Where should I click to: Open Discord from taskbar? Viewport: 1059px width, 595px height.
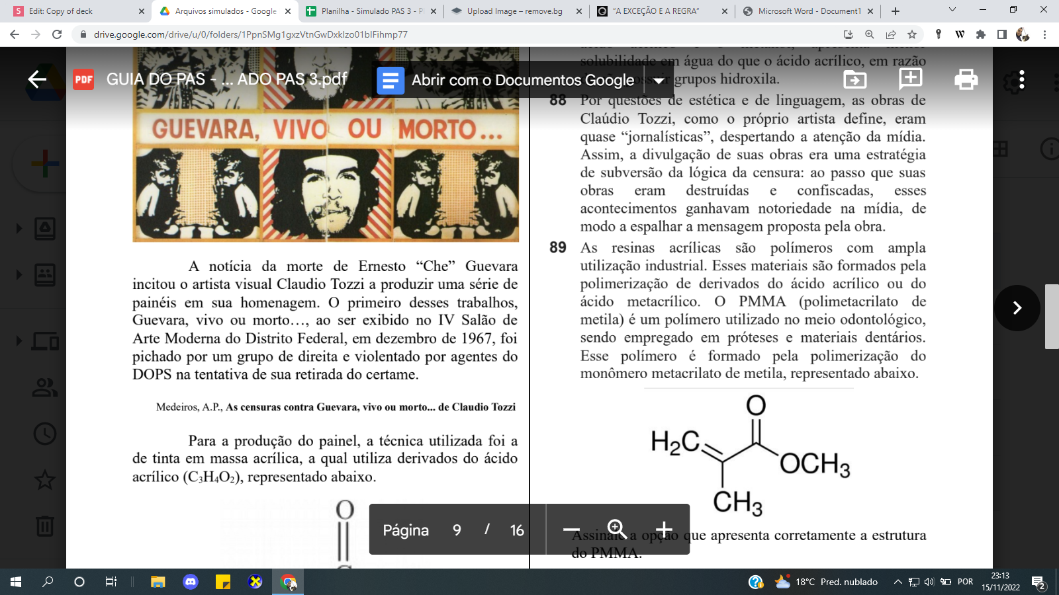[x=191, y=582]
